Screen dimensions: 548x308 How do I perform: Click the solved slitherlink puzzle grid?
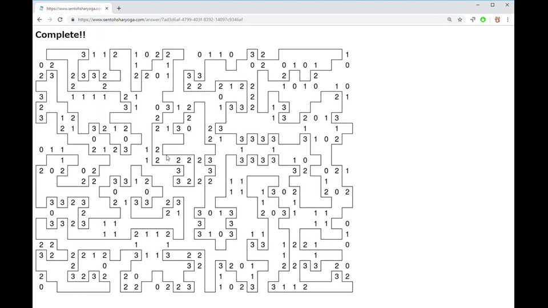point(194,171)
